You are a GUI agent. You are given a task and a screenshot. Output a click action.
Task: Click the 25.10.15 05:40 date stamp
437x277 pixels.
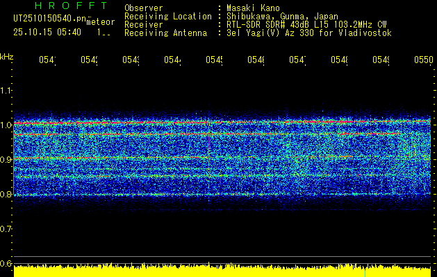click(47, 32)
